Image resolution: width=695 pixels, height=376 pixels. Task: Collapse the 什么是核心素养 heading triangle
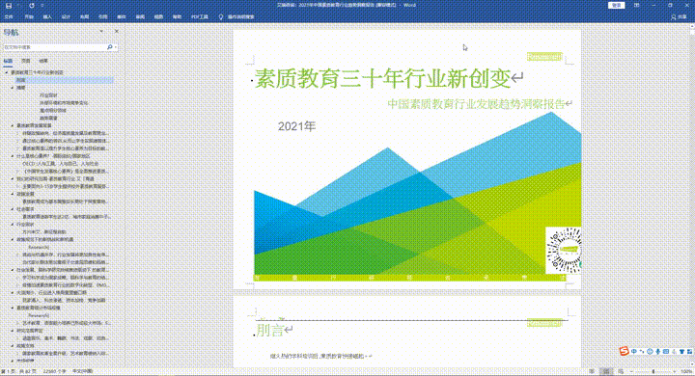coord(13,156)
